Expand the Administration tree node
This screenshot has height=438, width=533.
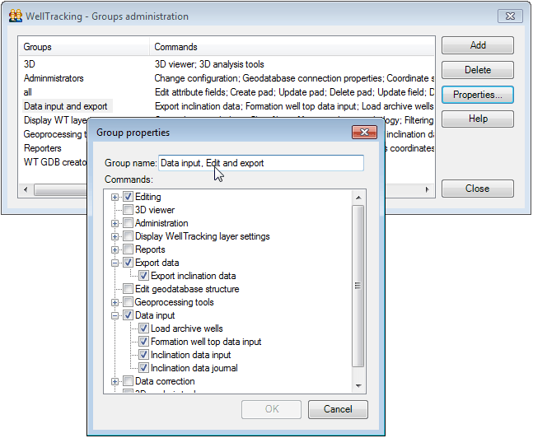[x=115, y=224]
